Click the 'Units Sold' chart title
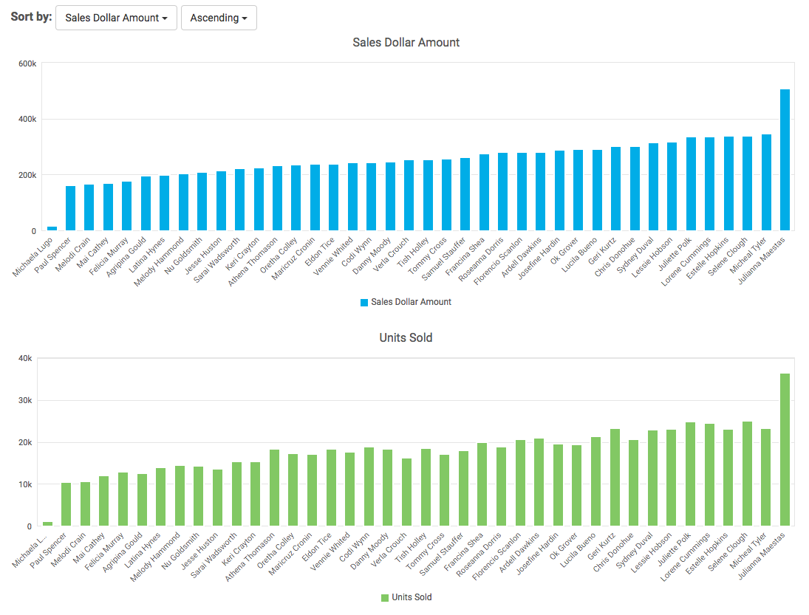 [x=406, y=337]
